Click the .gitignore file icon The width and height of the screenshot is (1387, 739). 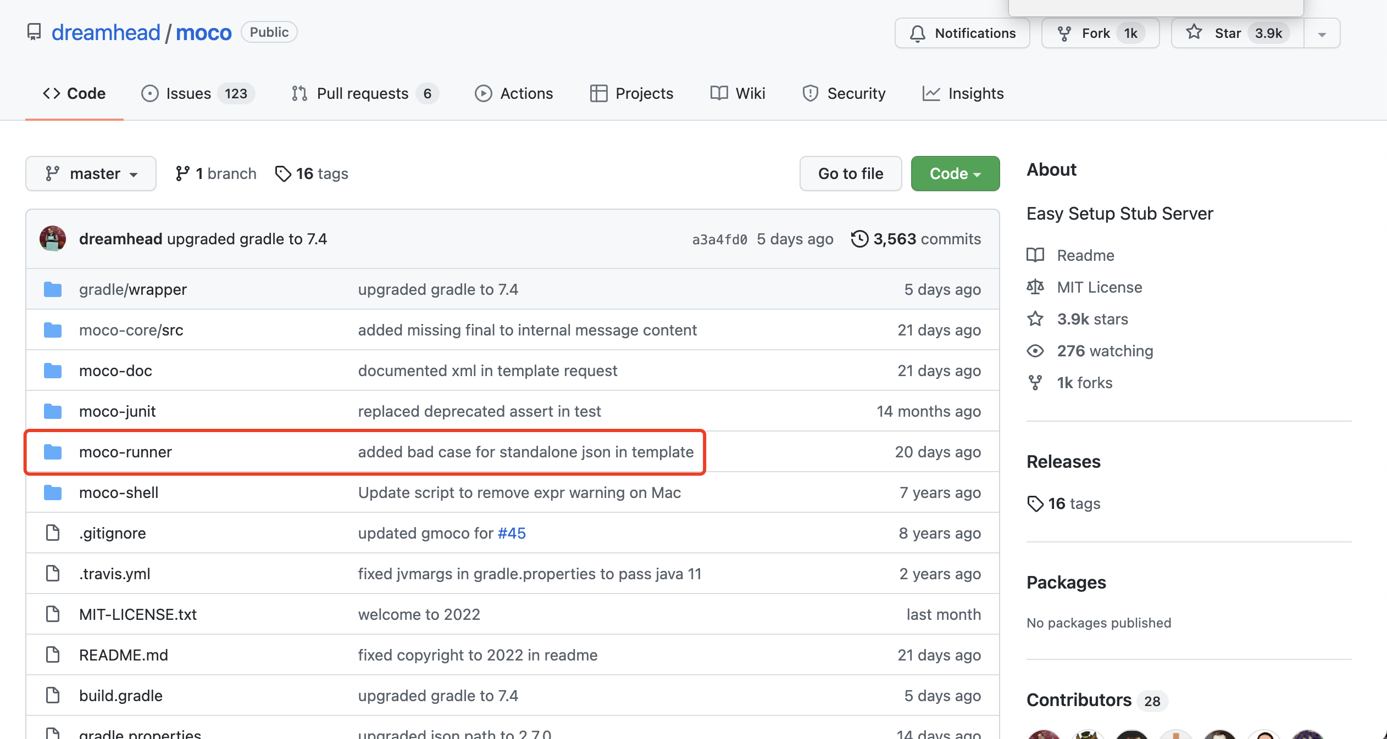[x=53, y=533]
